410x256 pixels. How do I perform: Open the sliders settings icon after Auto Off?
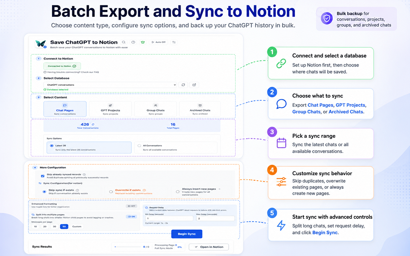(x=174, y=42)
